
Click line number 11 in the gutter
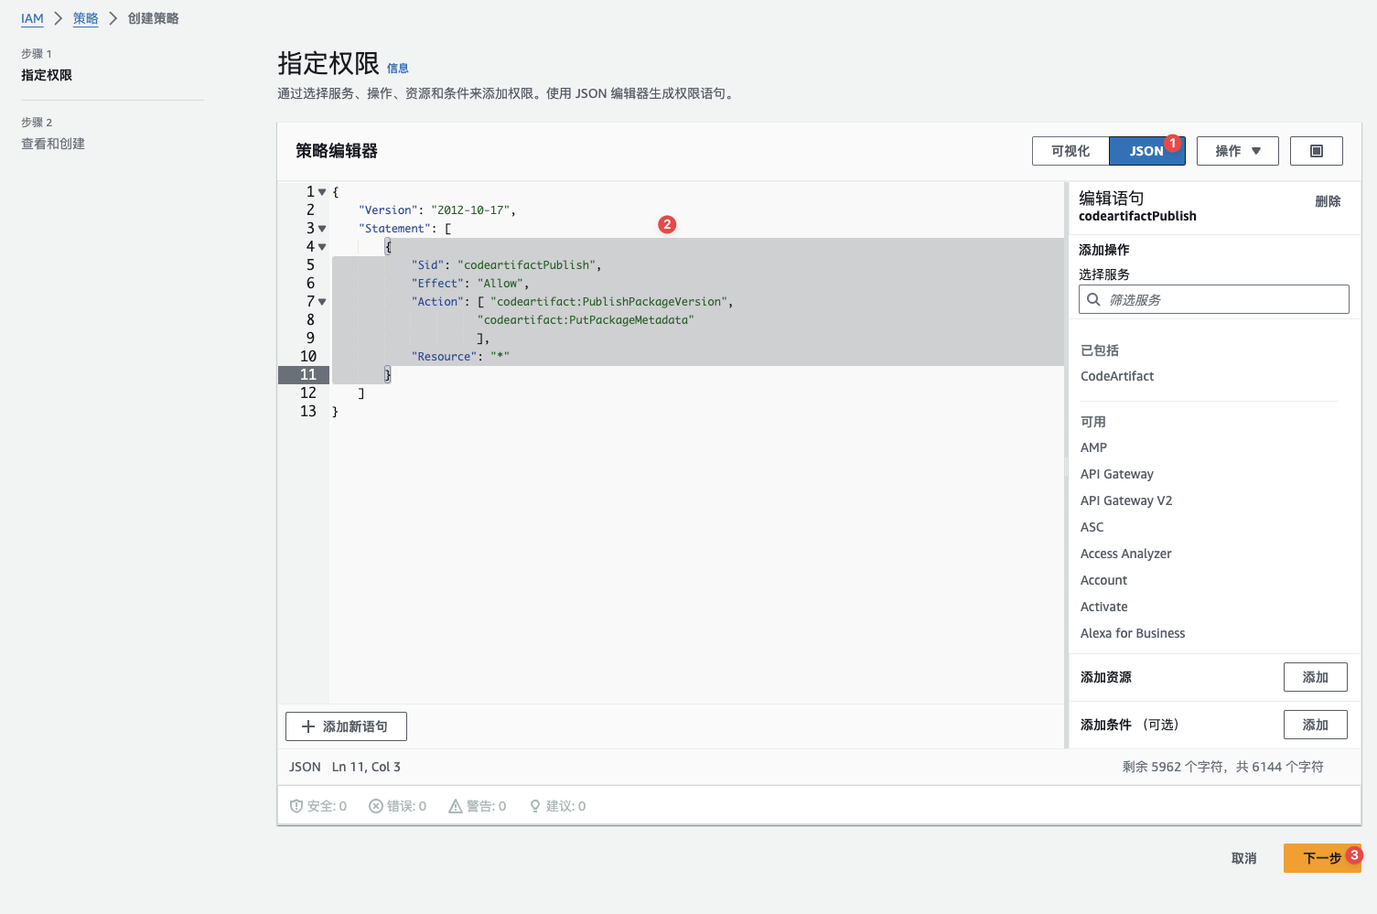(308, 375)
